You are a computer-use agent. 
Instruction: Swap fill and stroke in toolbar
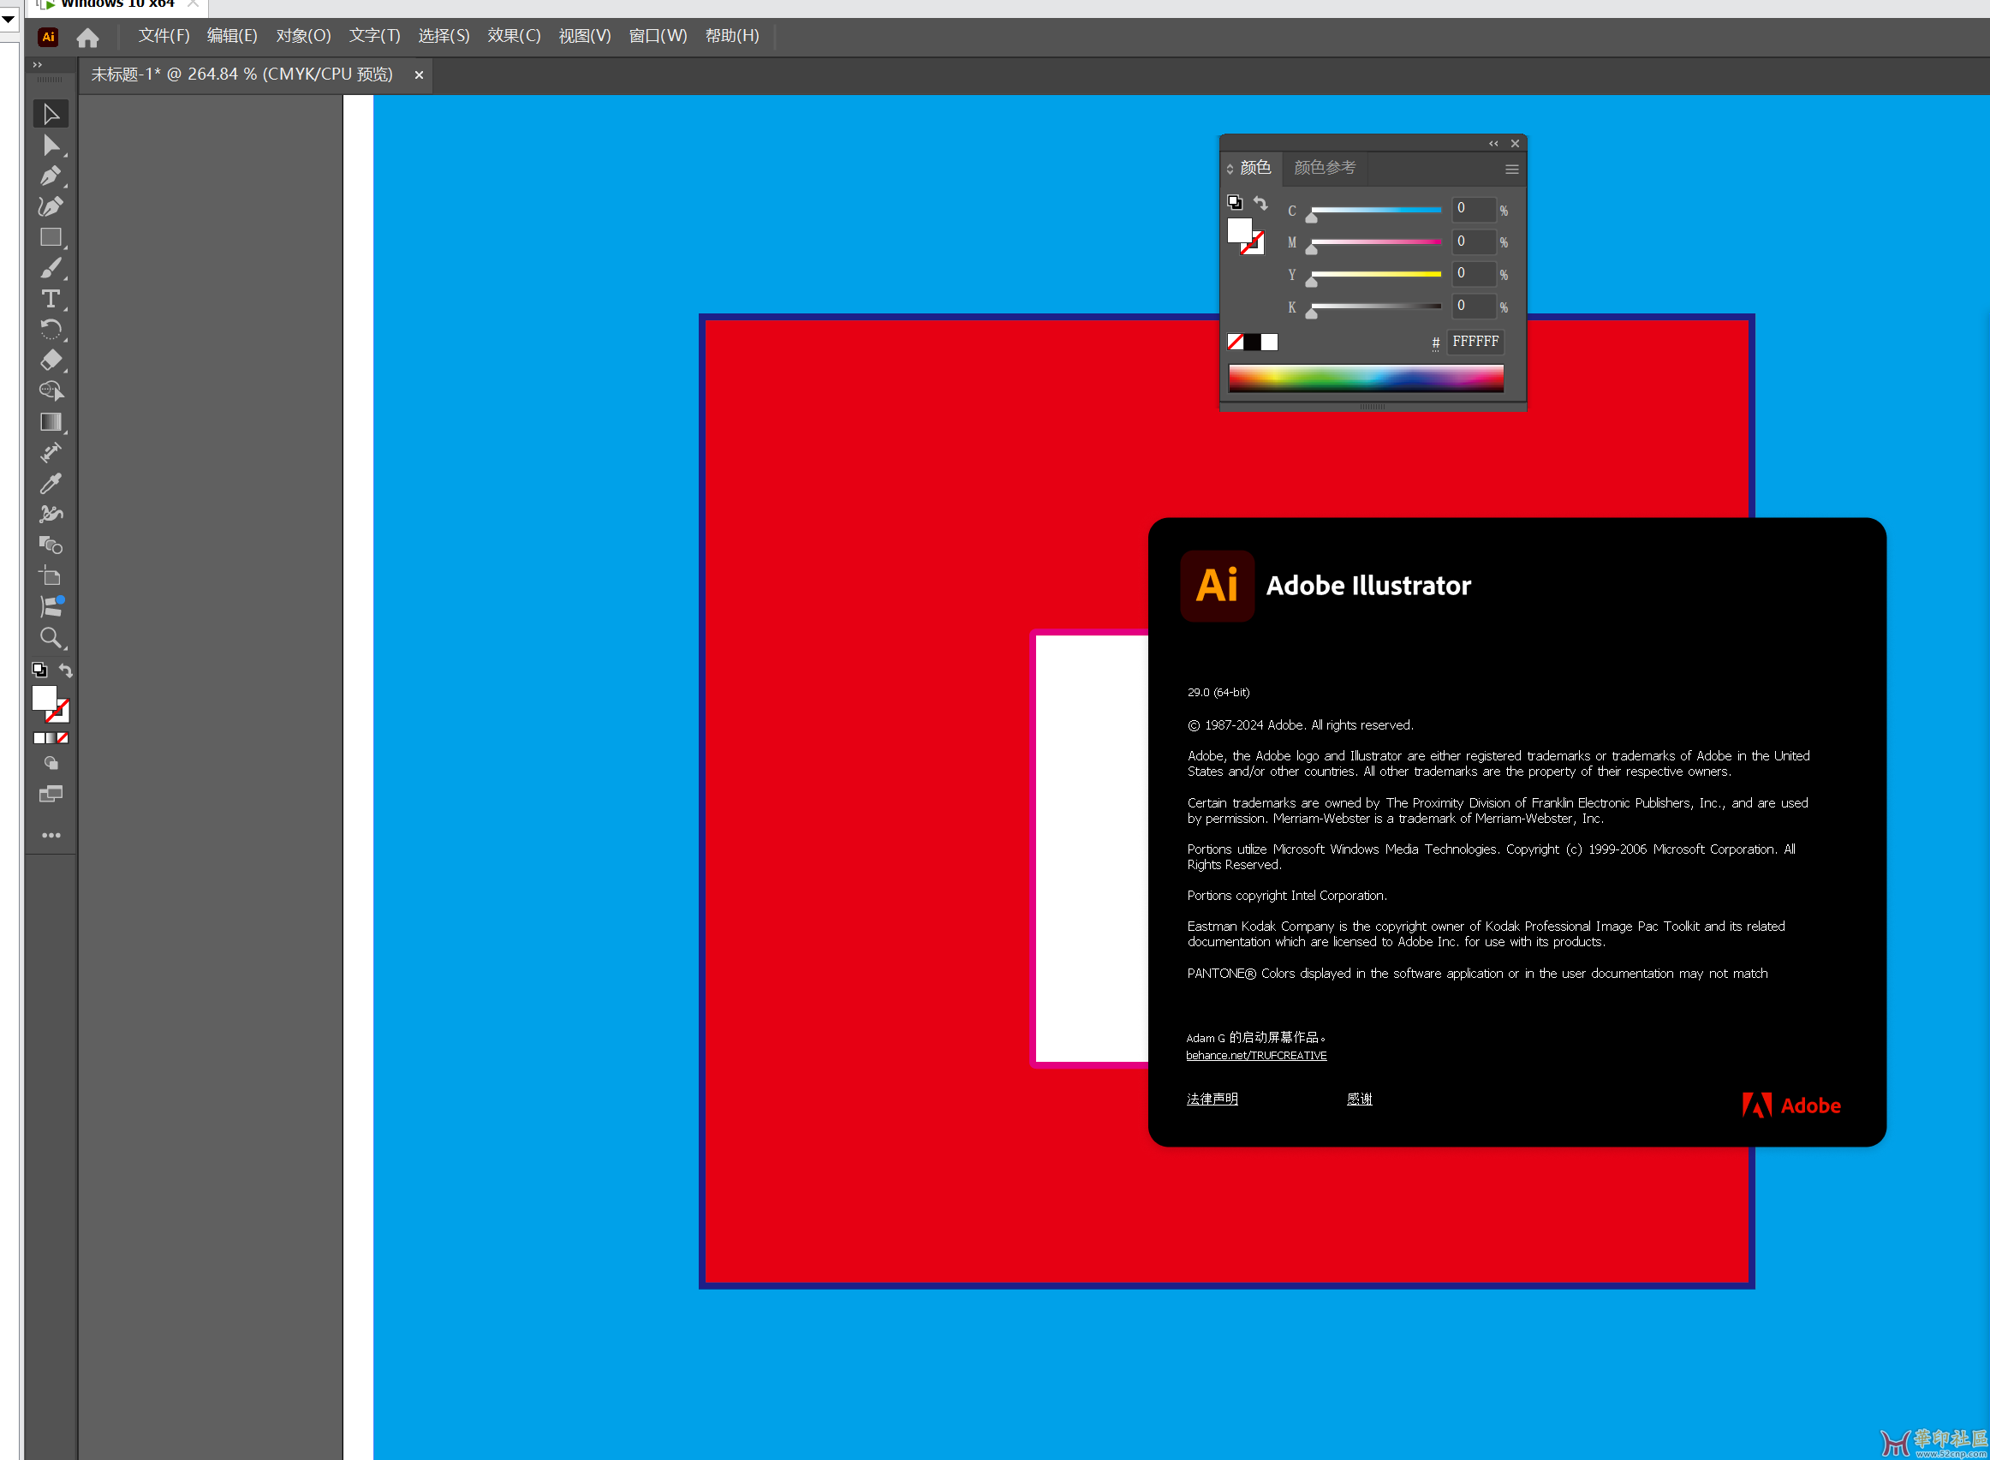point(65,670)
